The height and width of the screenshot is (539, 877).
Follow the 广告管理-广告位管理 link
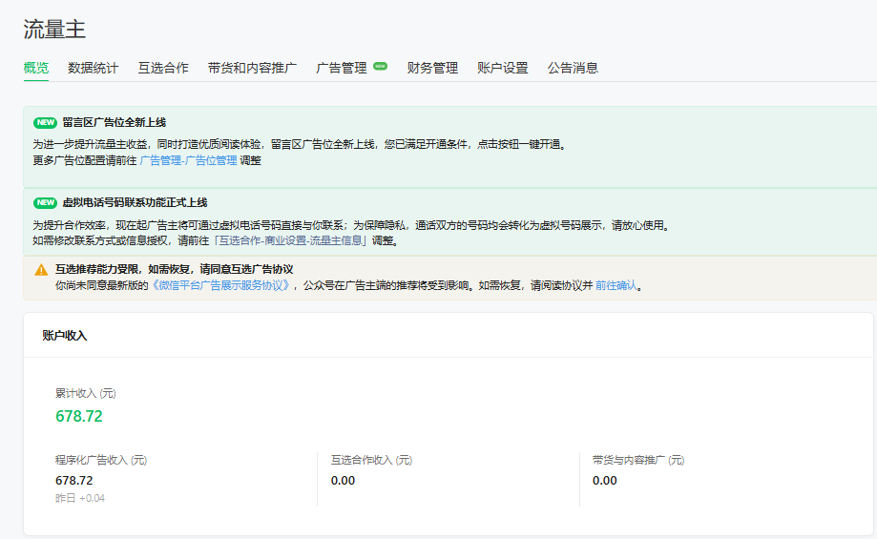tap(188, 161)
